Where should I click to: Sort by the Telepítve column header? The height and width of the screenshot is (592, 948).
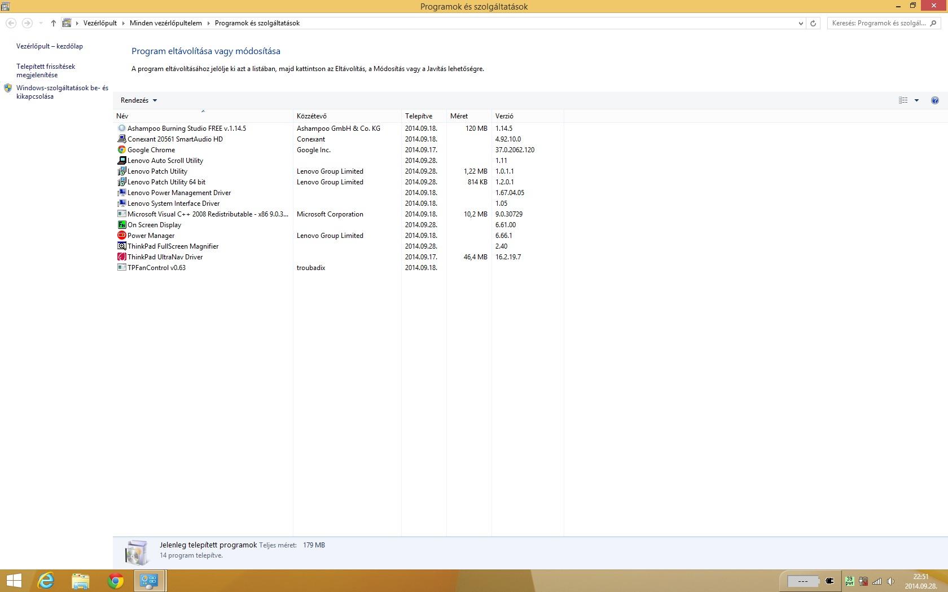tap(424, 116)
